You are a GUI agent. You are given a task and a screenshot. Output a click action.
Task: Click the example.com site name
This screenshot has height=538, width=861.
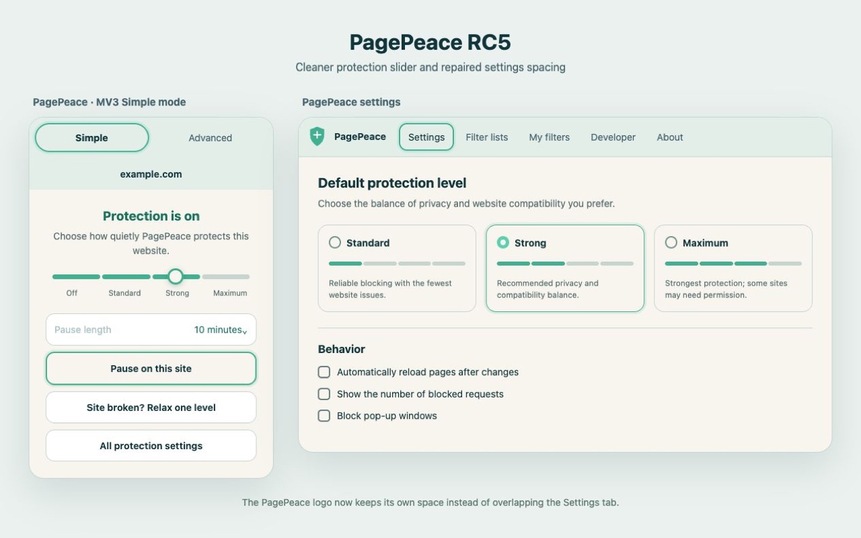click(151, 174)
